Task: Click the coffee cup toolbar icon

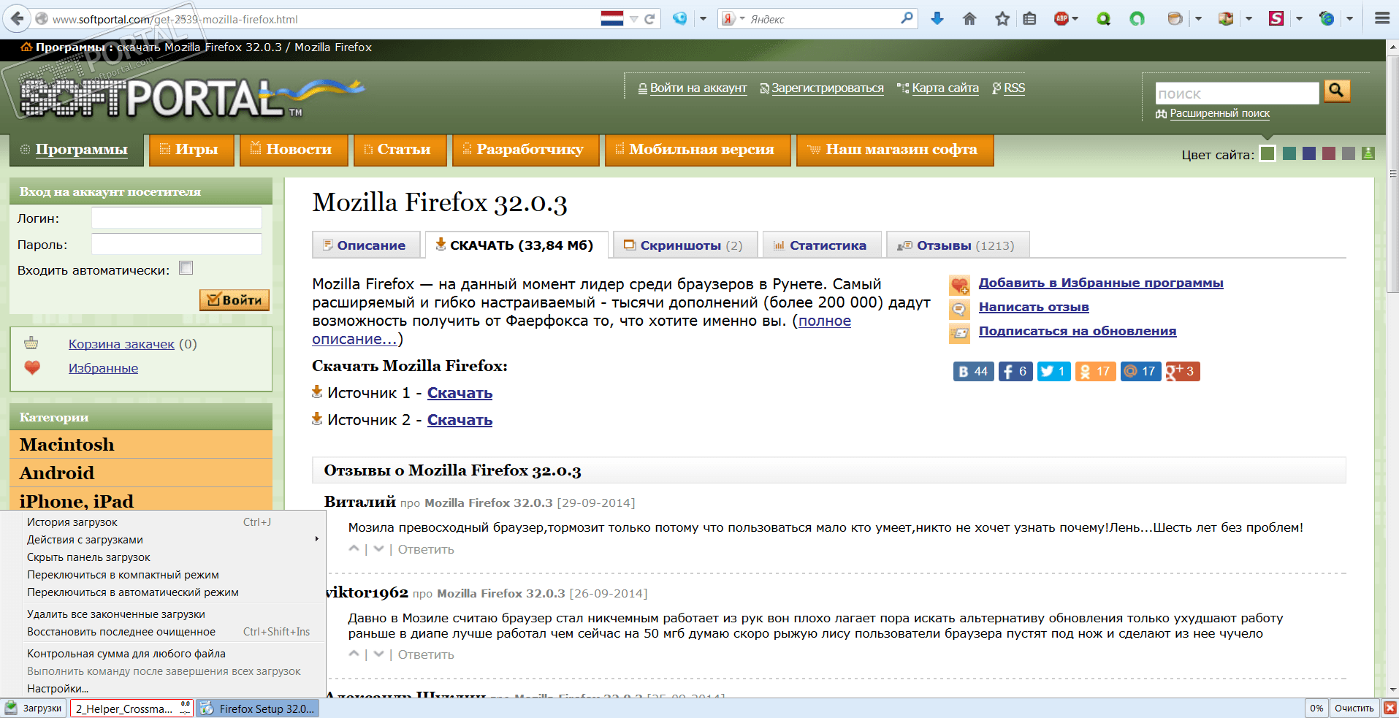Action: pyautogui.click(x=1175, y=18)
